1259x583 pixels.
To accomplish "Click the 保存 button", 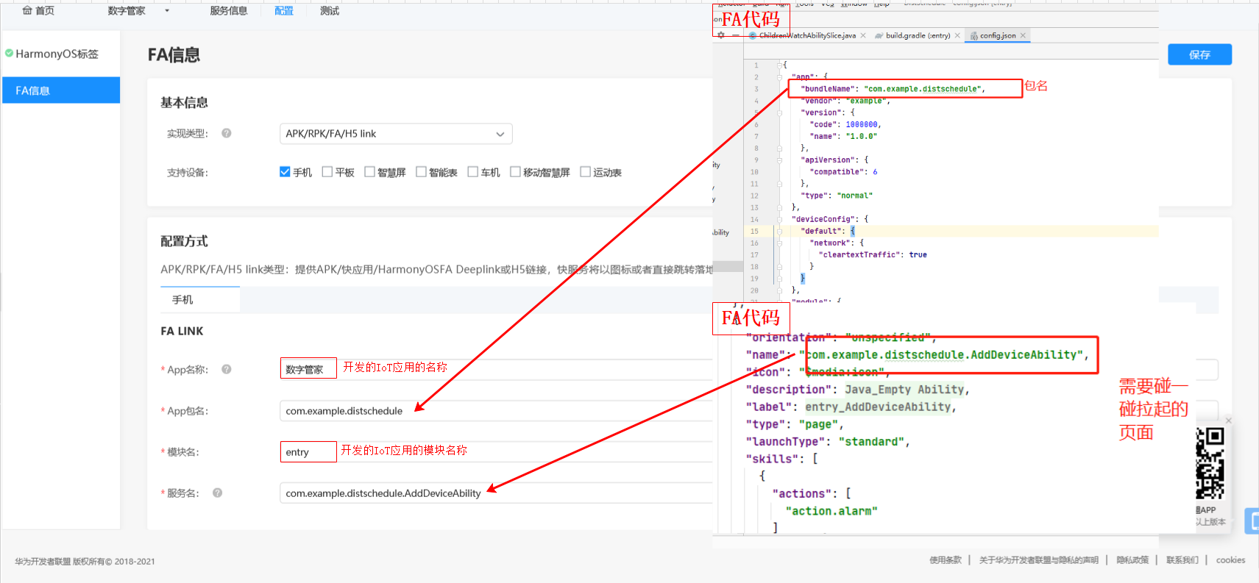I will pos(1199,54).
